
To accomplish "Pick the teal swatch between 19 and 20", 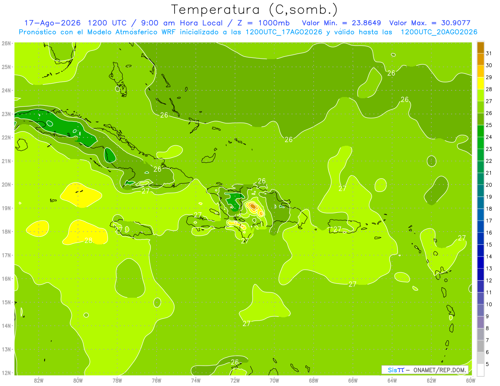I will point(480,191).
